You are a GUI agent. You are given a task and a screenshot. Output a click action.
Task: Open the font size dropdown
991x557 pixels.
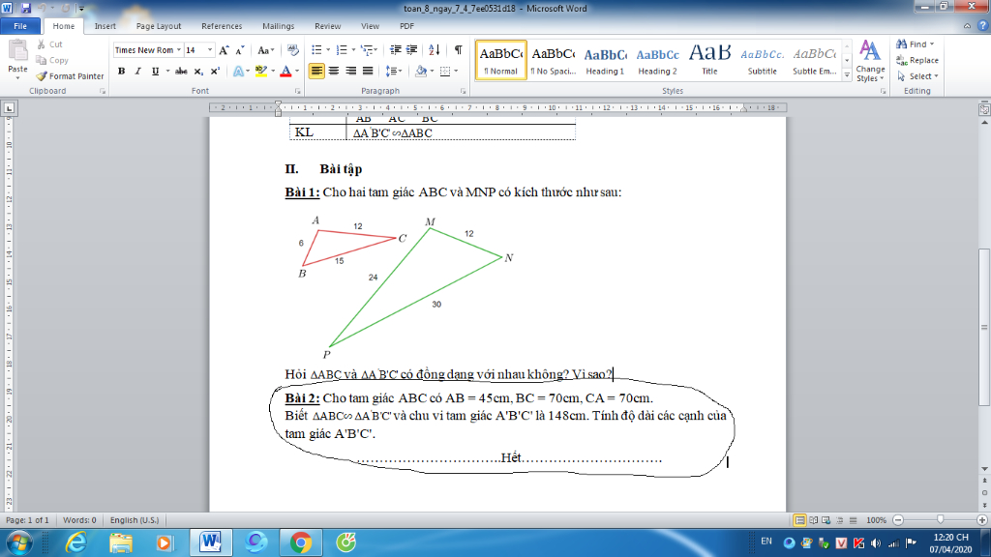210,50
